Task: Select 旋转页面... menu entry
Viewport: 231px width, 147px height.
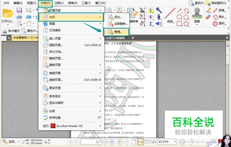Action: (x=71, y=80)
